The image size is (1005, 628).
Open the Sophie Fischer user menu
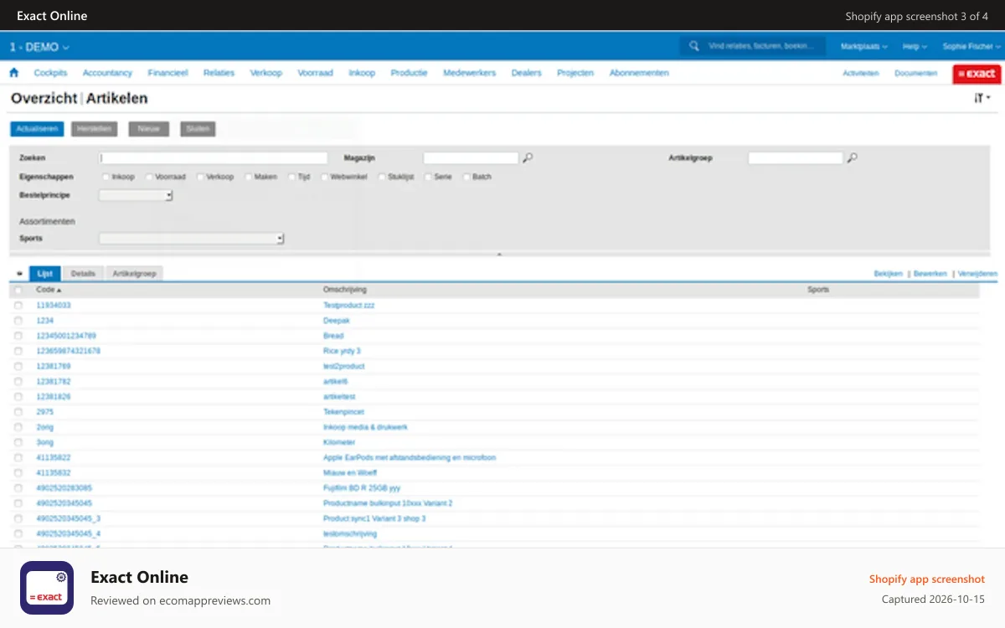click(970, 47)
